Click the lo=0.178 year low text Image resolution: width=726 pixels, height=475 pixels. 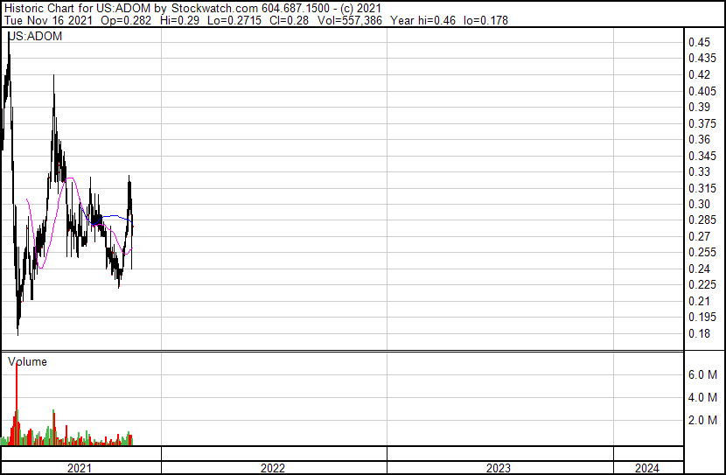pos(485,20)
